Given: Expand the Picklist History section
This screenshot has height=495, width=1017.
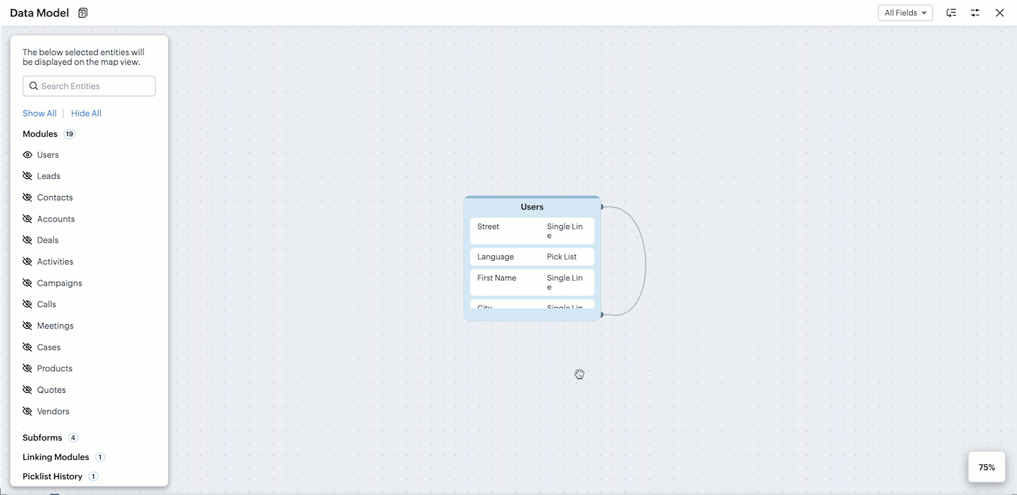Looking at the screenshot, I should (60, 476).
